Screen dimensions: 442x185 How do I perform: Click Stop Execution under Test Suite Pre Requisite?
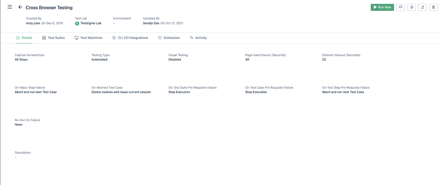(179, 92)
